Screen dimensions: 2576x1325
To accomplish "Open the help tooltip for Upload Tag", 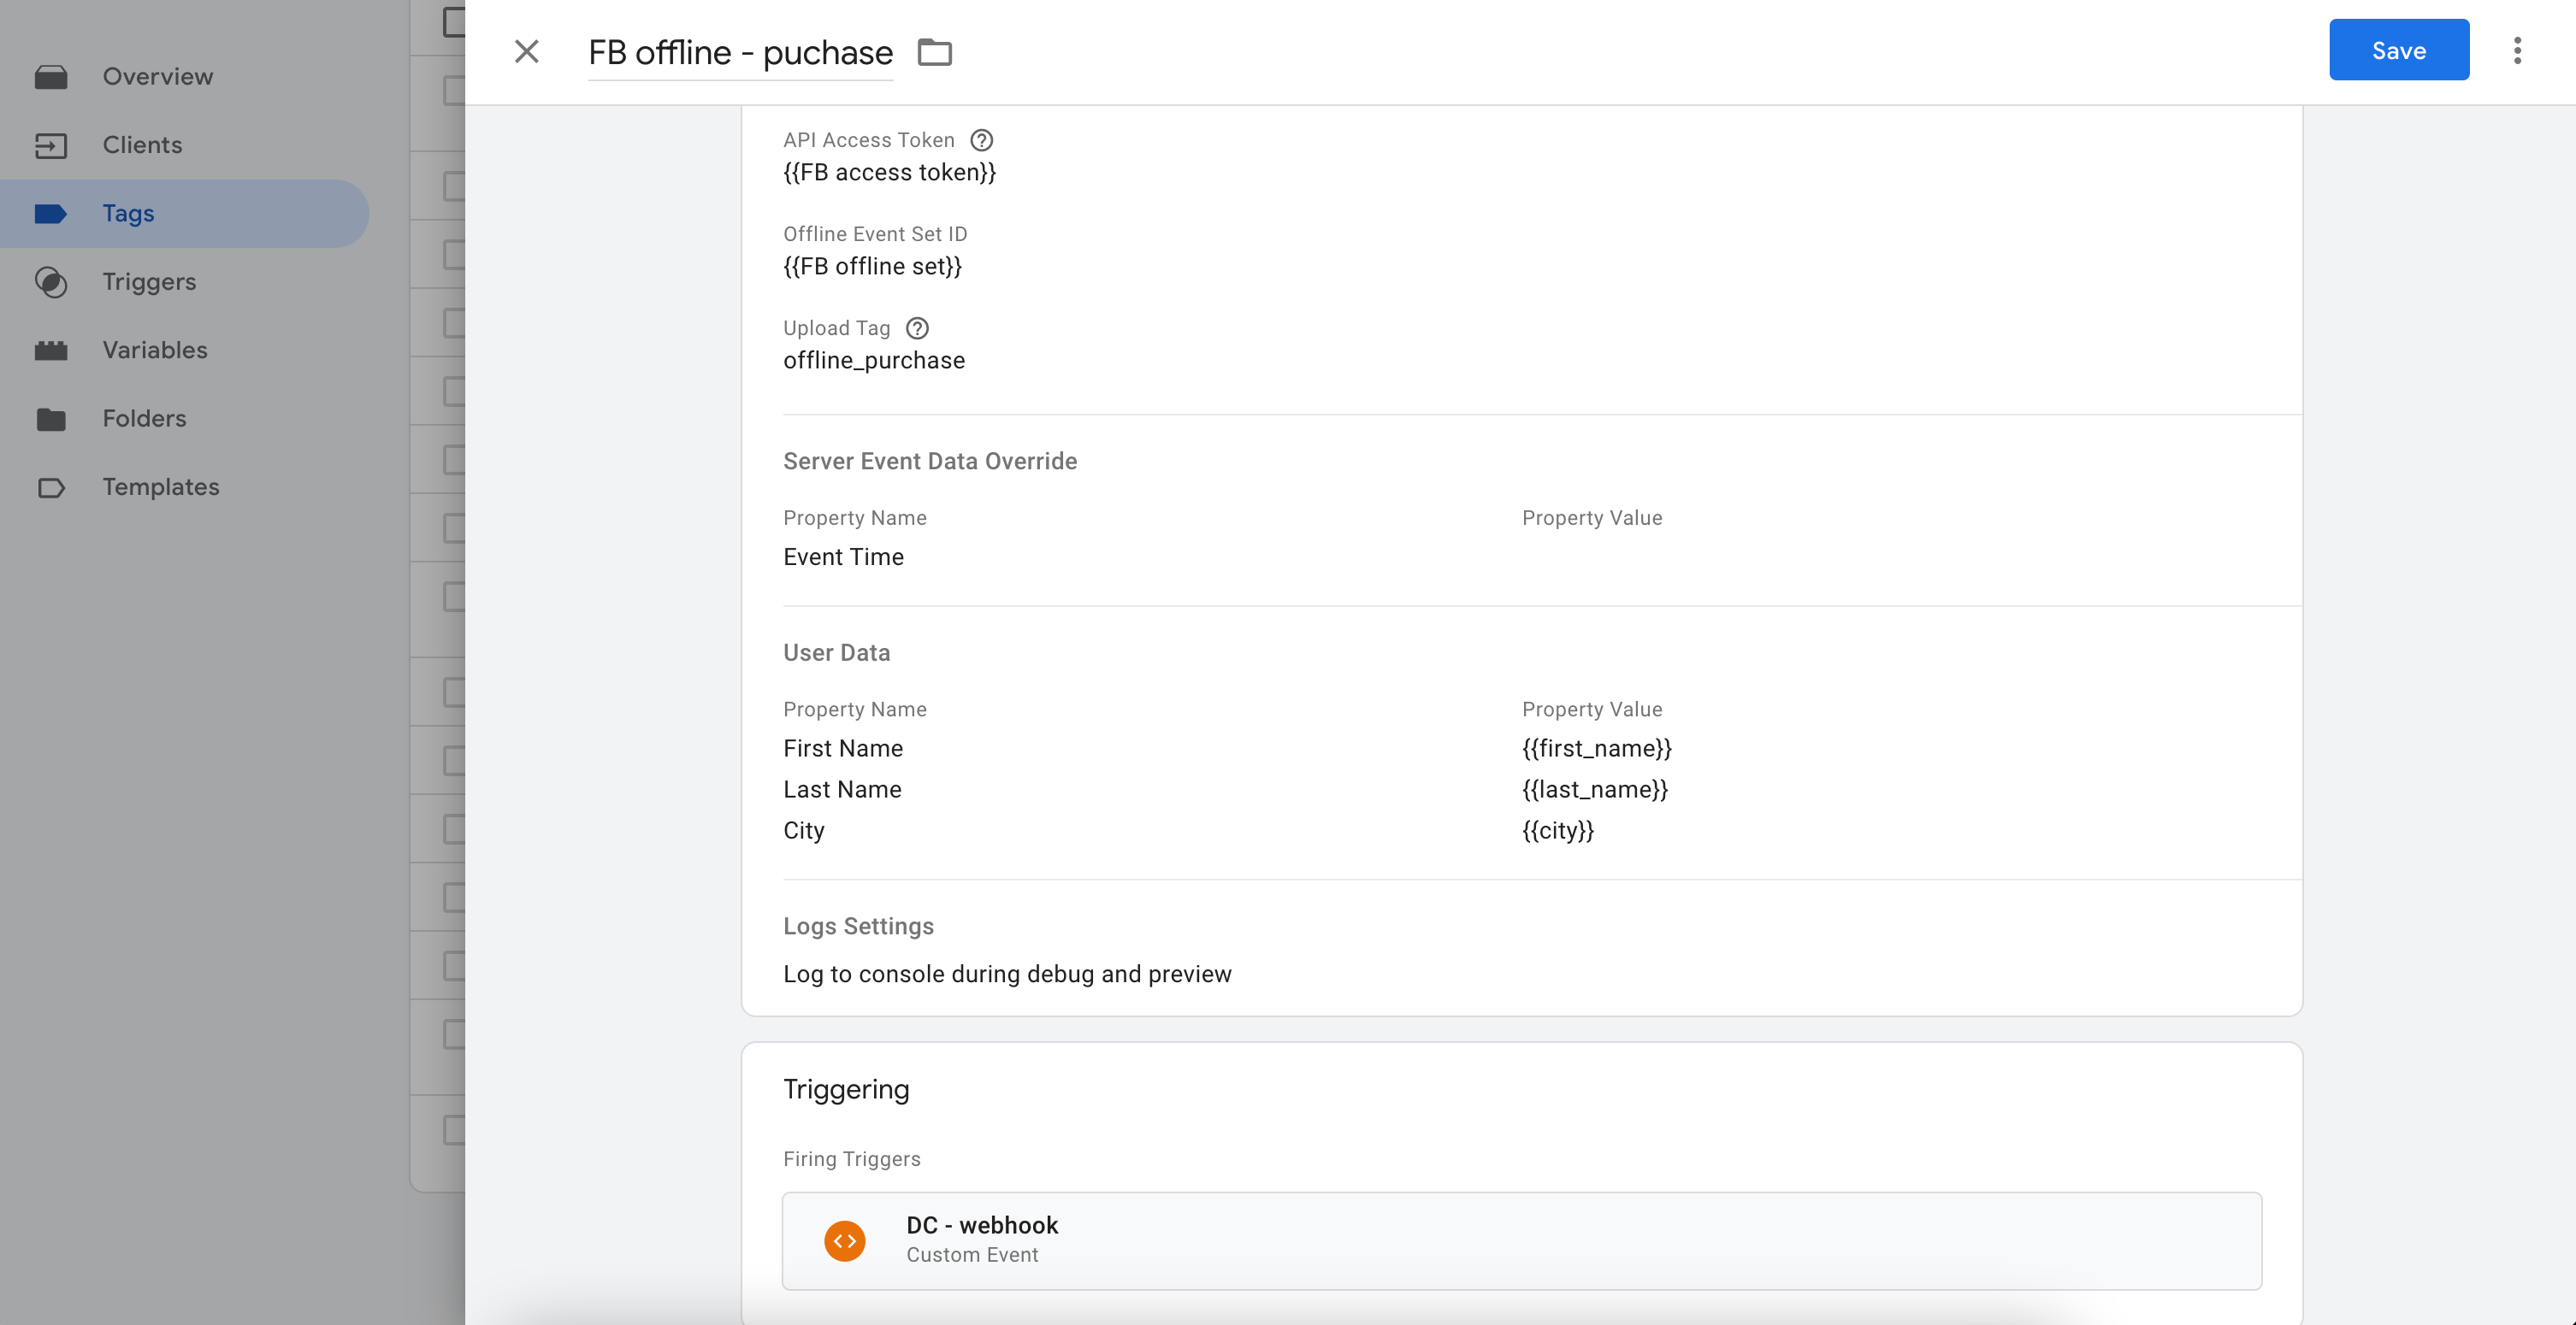I will (917, 327).
